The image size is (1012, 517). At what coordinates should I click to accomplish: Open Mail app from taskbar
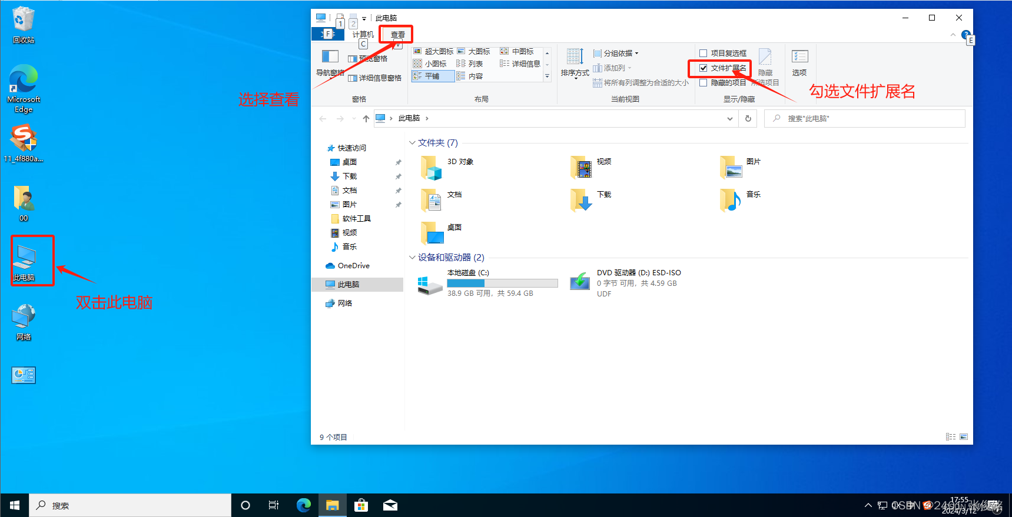pos(390,505)
